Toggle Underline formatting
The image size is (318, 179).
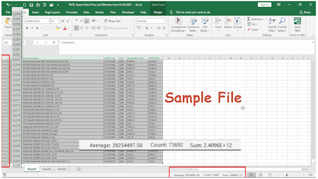37,28
